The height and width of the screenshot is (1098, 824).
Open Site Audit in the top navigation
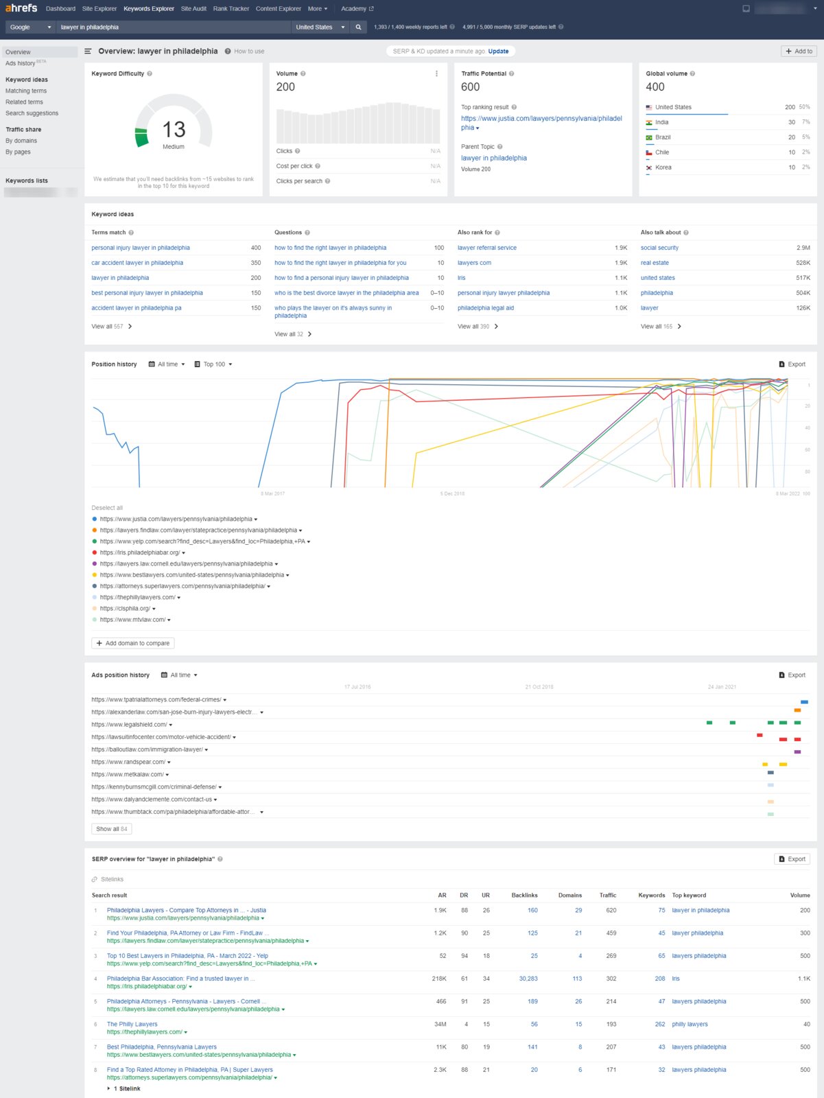coord(193,9)
